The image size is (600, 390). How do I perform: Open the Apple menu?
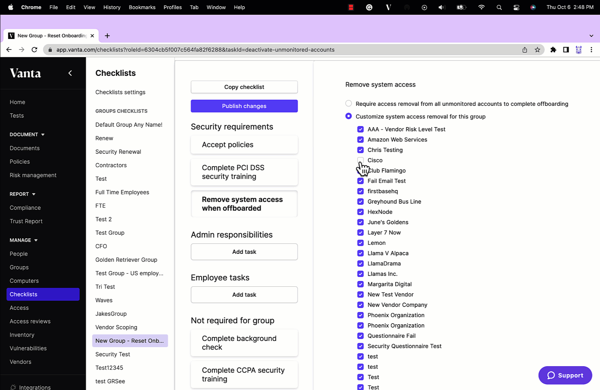10,7
